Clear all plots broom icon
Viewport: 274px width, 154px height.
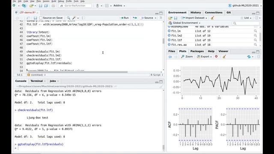224,56
